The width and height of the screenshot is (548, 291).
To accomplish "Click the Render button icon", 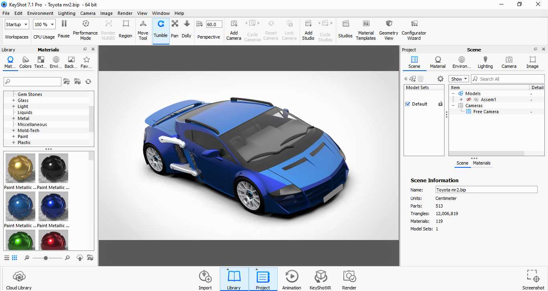I will coord(349,276).
